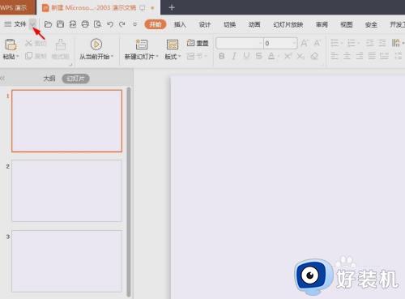The image size is (405, 299).
Task: Click the 版式 layout icon
Action: (173, 45)
